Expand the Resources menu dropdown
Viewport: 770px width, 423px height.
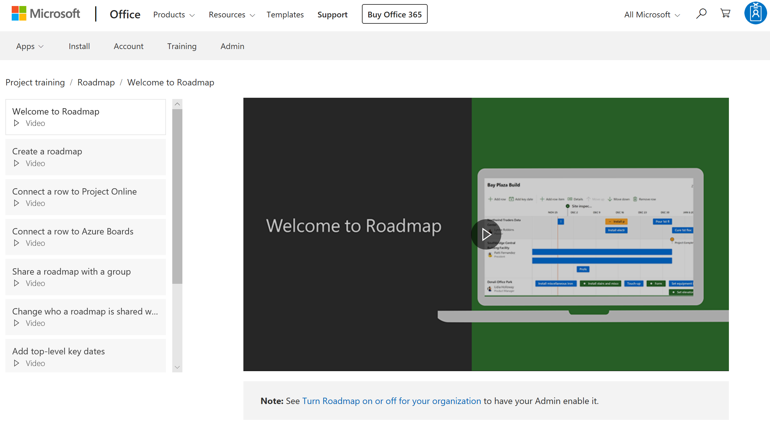(x=230, y=15)
